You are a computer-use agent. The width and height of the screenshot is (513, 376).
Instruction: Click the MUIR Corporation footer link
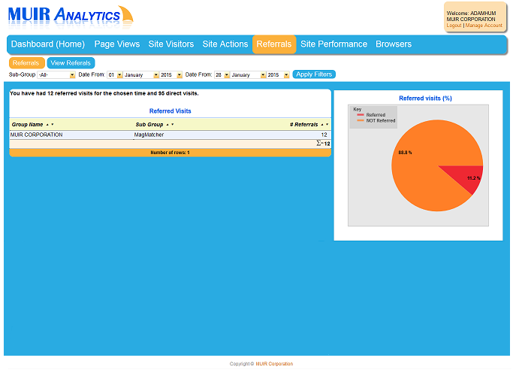(x=274, y=364)
